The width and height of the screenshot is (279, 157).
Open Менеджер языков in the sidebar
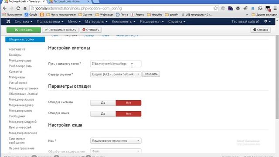pyautogui.click(x=21, y=99)
